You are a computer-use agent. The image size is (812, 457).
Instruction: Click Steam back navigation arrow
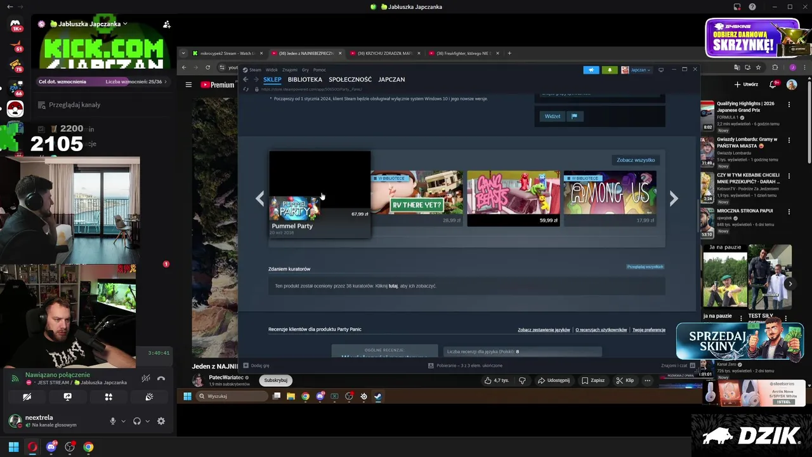tap(246, 79)
